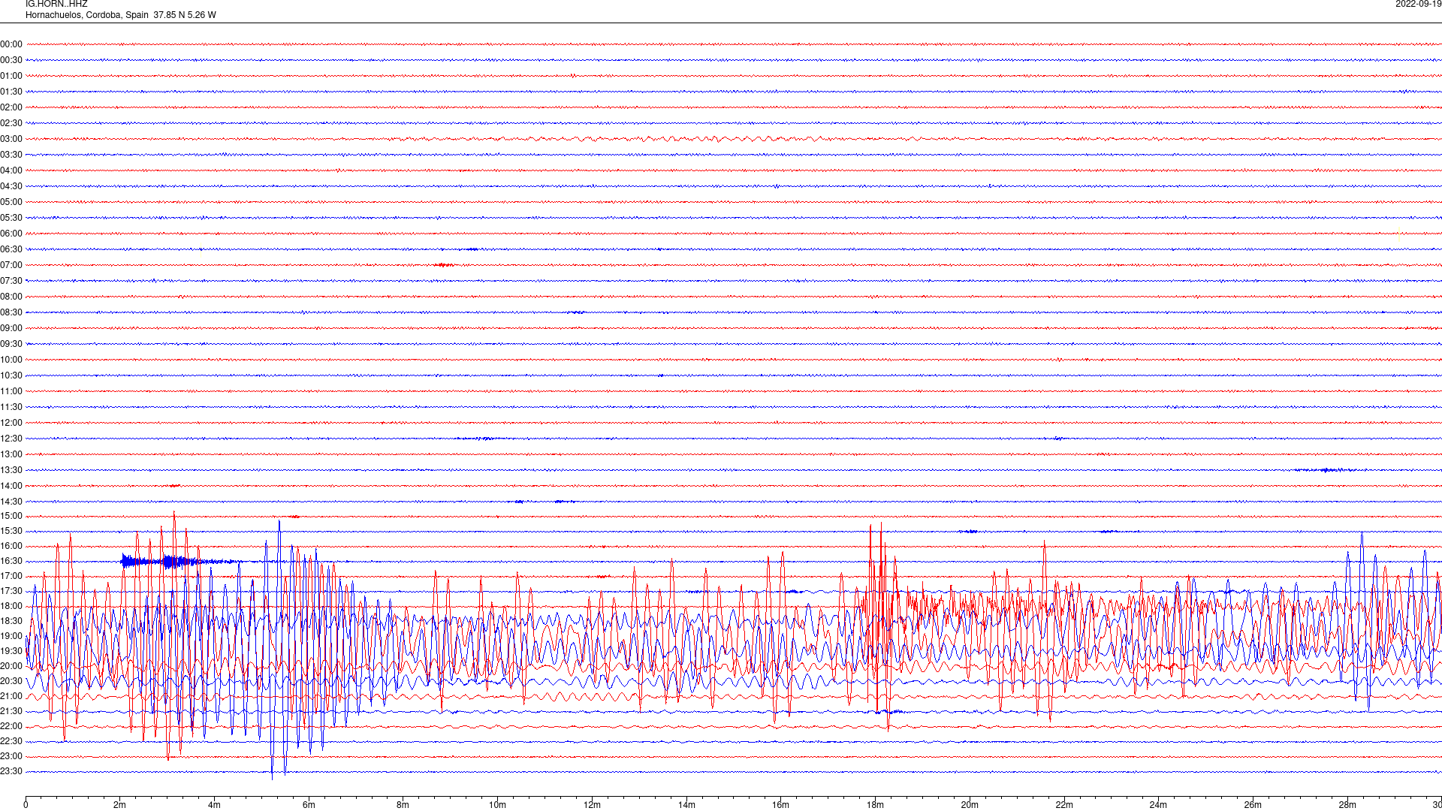The width and height of the screenshot is (1442, 811).
Task: Click the 2m tick on time axis
Action: coord(120,805)
